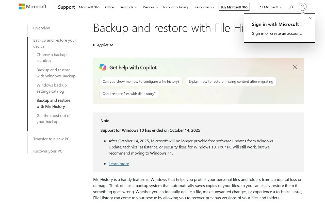Expand the Products dropdown menu
Viewport: 325px width, 203px height.
[129, 7]
